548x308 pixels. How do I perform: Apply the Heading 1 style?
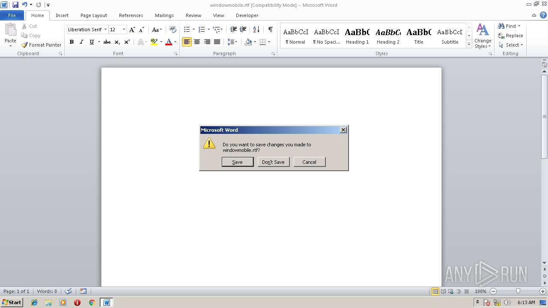click(x=357, y=36)
